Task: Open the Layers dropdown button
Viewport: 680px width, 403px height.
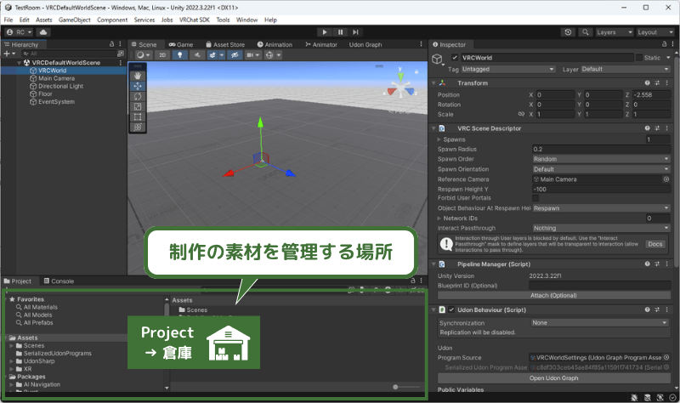Action: 614,32
